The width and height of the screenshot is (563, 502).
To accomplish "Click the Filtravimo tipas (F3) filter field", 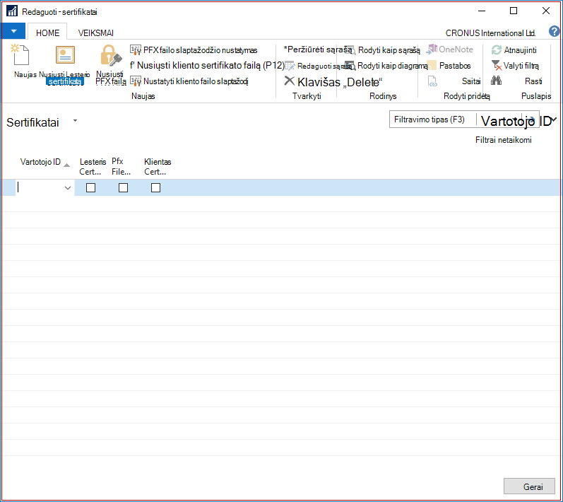I will [432, 119].
